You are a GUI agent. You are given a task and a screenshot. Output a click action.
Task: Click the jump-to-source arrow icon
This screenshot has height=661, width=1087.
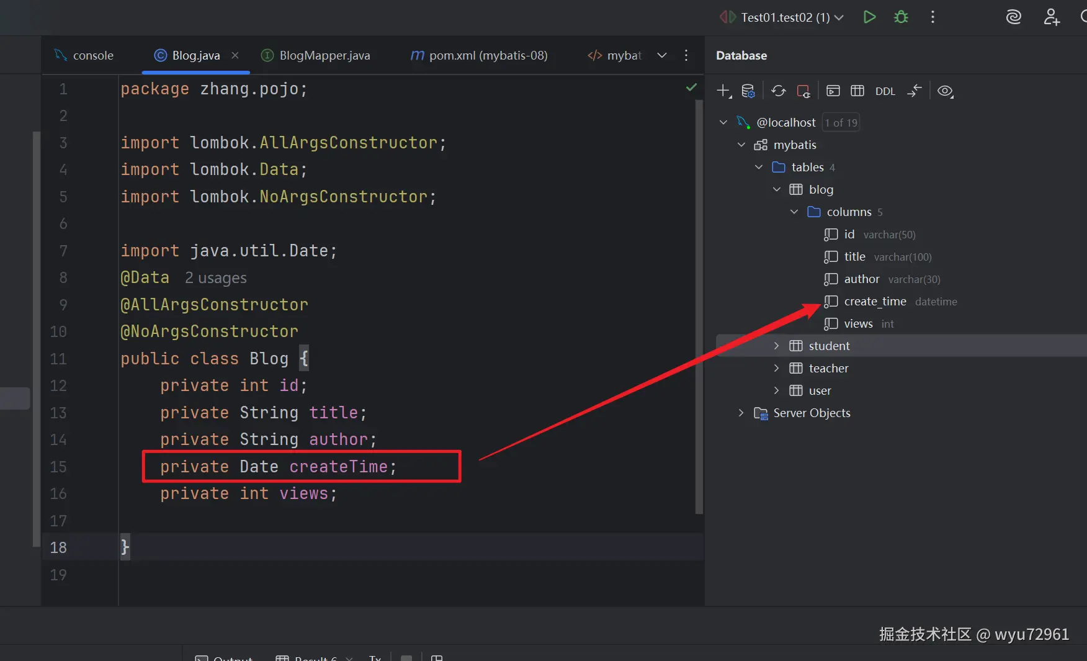pos(915,91)
